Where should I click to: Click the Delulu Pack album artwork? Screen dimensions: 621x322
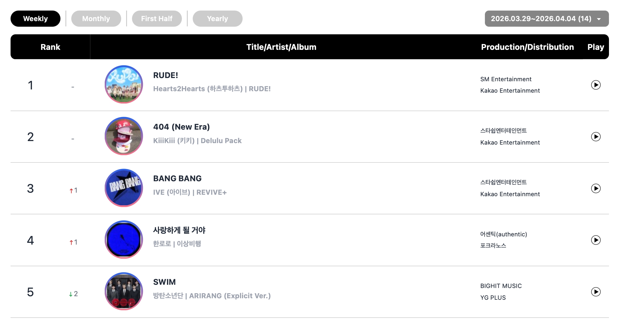click(x=124, y=136)
